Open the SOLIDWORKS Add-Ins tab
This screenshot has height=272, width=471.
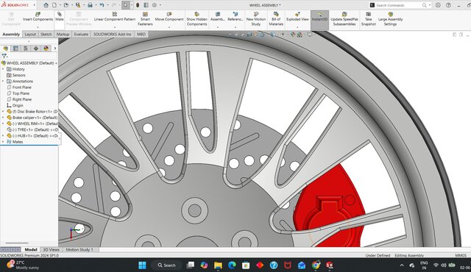112,35
